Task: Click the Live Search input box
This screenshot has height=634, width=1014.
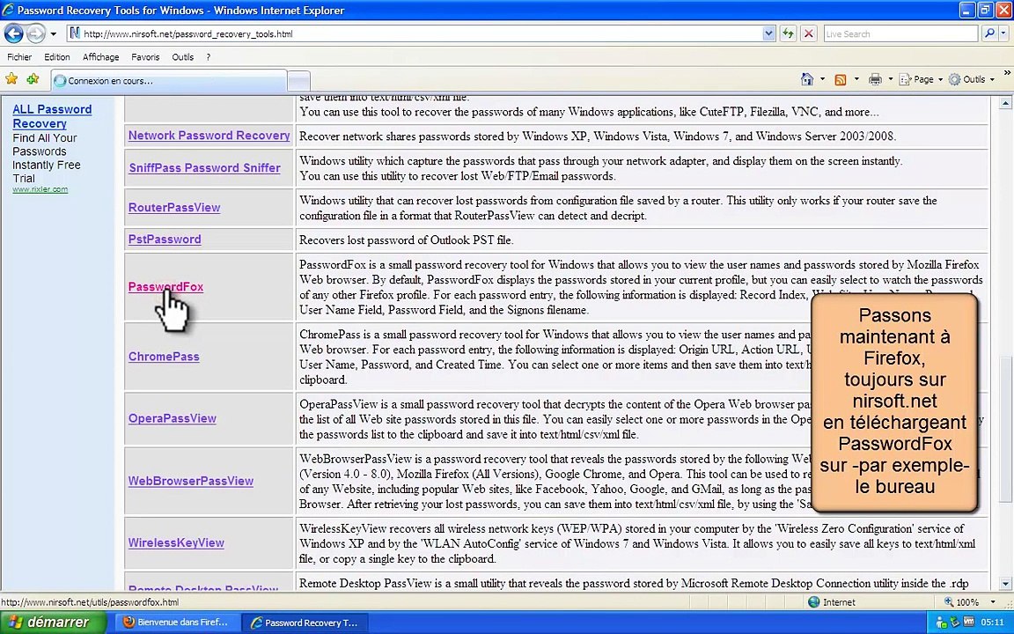Action: tap(900, 33)
